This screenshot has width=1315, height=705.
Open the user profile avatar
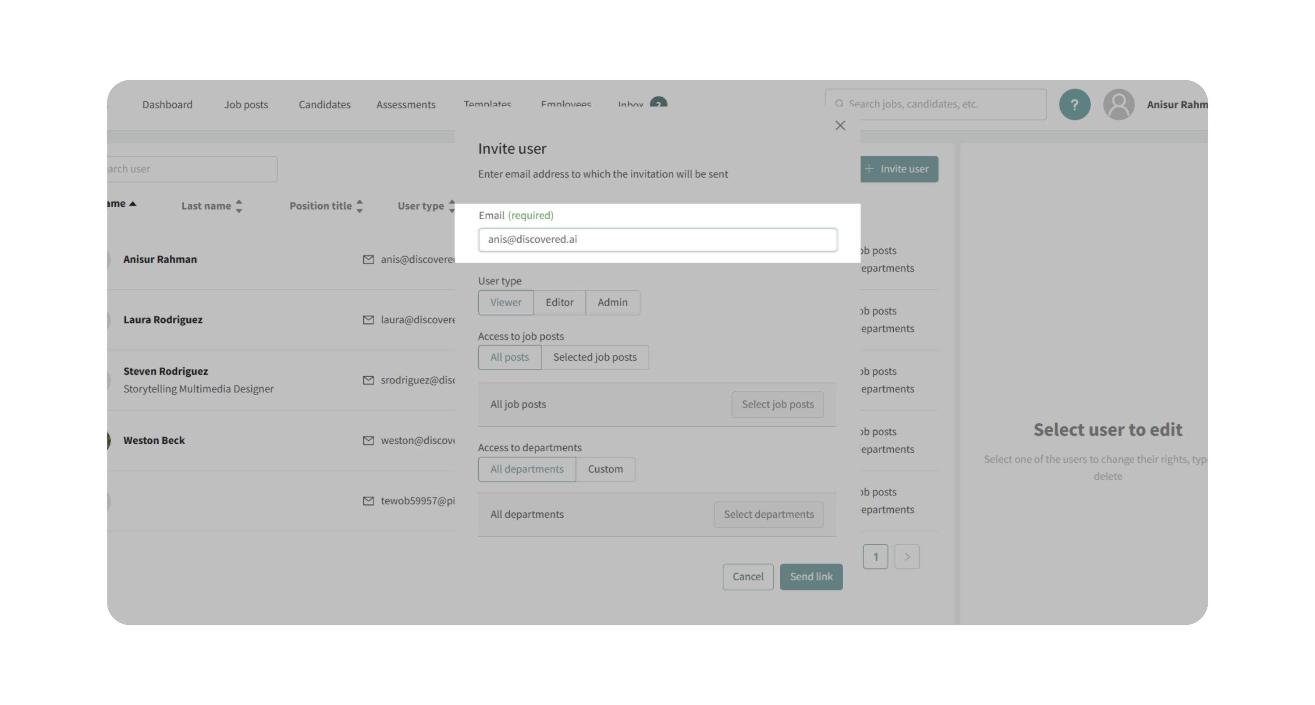[x=1119, y=105]
